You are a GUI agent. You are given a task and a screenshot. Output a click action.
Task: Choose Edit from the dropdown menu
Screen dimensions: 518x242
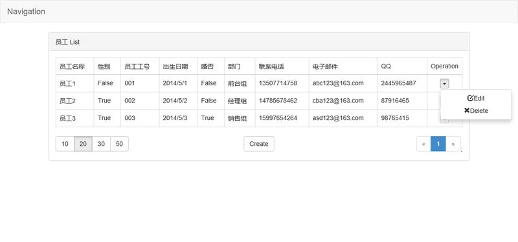coord(476,98)
